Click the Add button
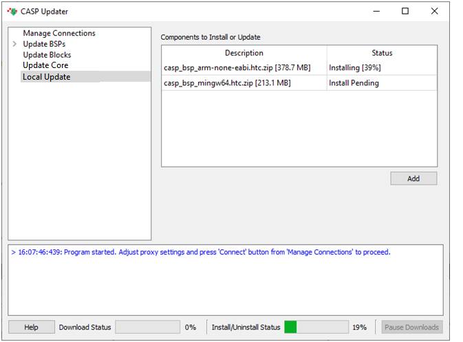463x342 pixels. click(413, 179)
